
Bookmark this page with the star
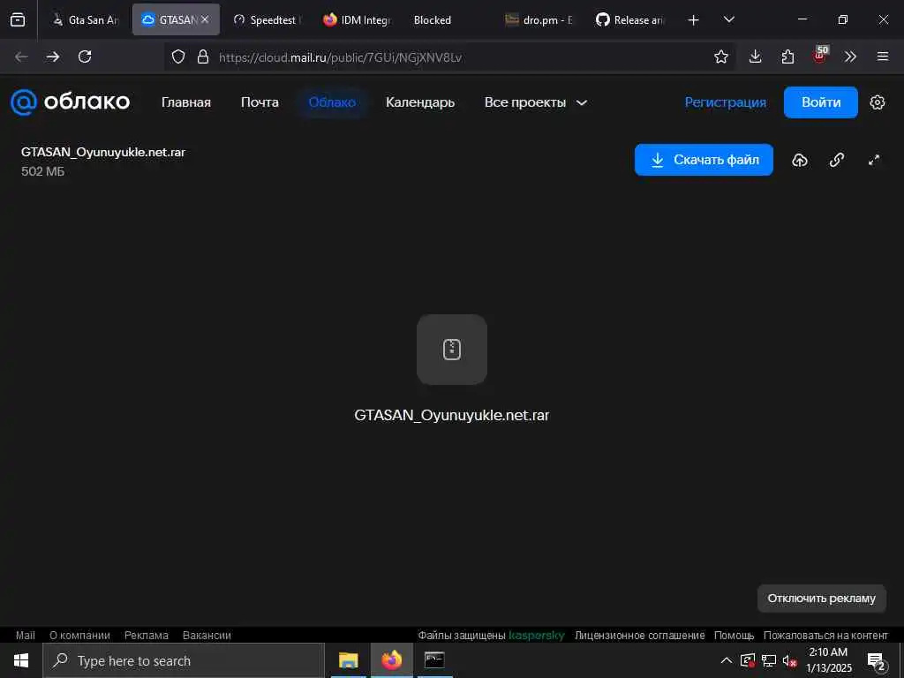(720, 56)
